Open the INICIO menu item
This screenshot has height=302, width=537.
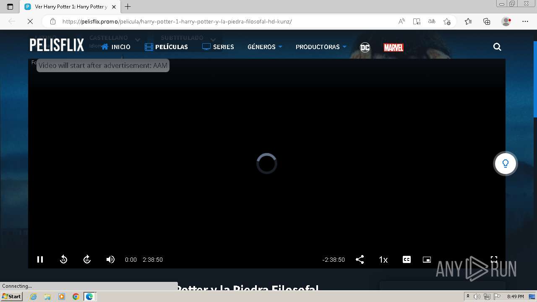116,47
